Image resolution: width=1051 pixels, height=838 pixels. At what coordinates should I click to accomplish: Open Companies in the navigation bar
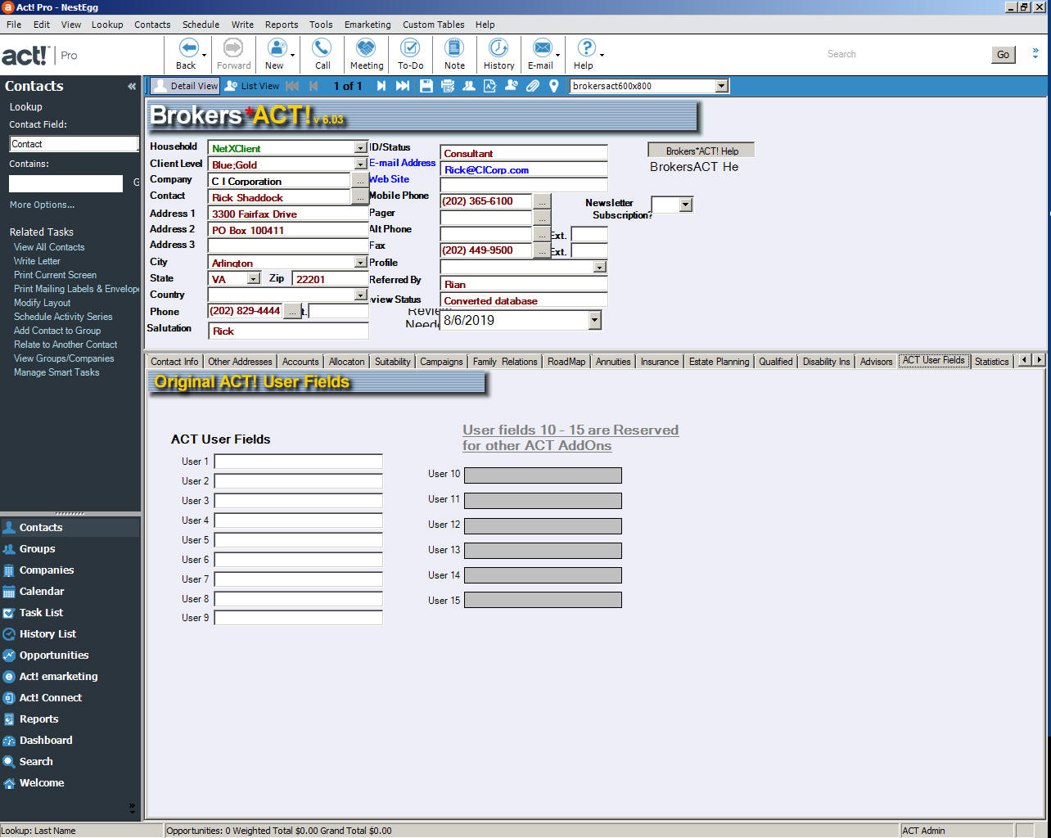47,570
